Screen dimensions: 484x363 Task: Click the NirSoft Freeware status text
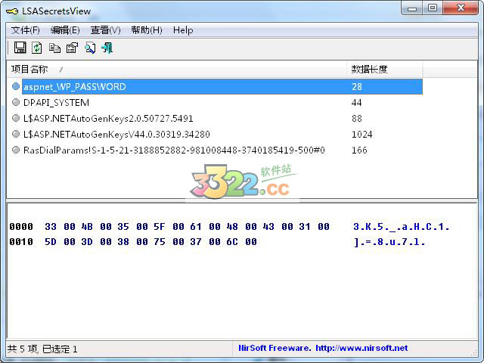pos(275,348)
